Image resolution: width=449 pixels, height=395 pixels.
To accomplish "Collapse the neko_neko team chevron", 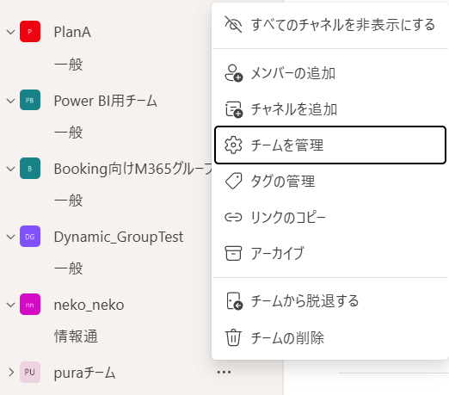I will [10, 305].
